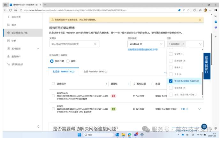The height and width of the screenshot is (141, 221).
Task: Check the 安全性 (1) category checkbox
Action: pyautogui.click(x=171, y=54)
